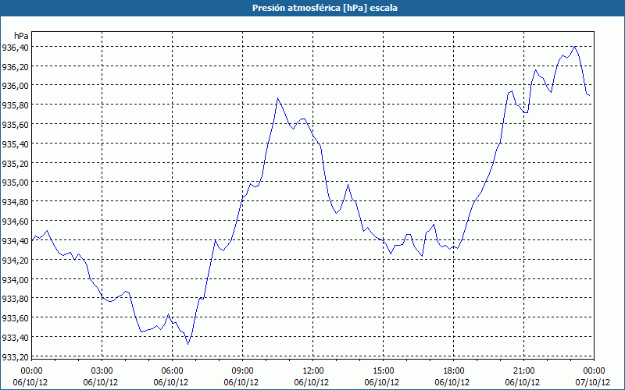The width and height of the screenshot is (625, 390).
Task: Click the 934,40 y-axis value
Action: point(15,241)
